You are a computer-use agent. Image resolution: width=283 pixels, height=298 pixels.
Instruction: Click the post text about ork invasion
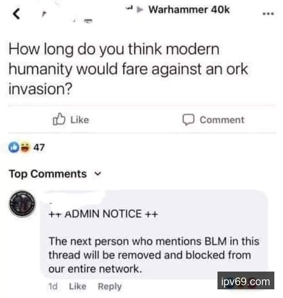[x=128, y=69]
